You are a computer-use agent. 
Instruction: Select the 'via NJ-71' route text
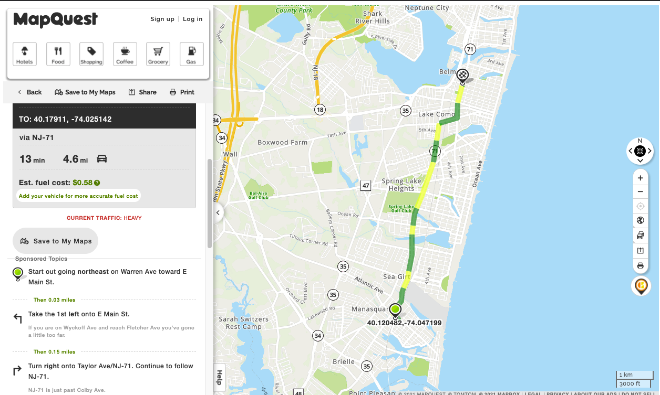pyautogui.click(x=37, y=137)
